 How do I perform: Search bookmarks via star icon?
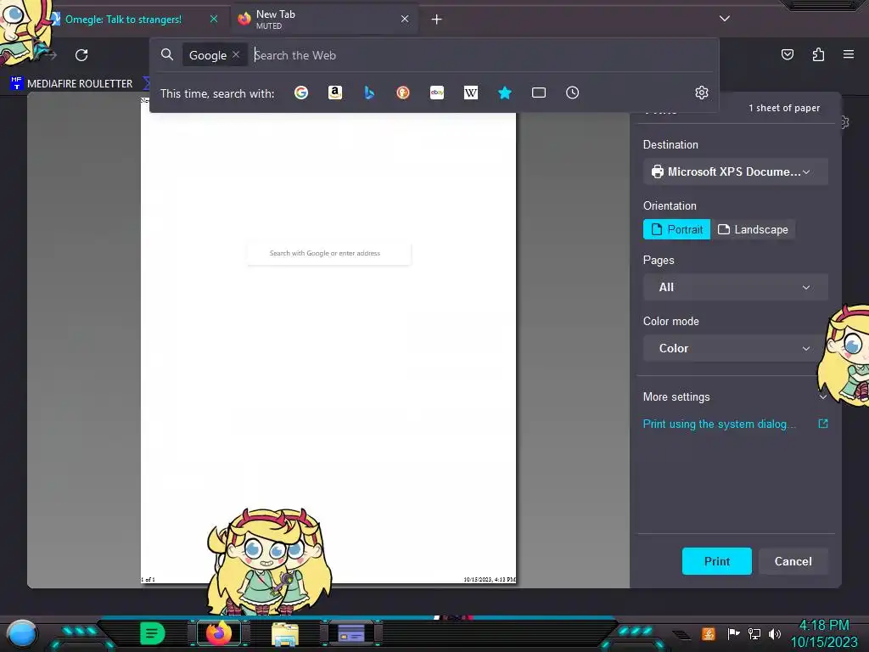point(505,93)
